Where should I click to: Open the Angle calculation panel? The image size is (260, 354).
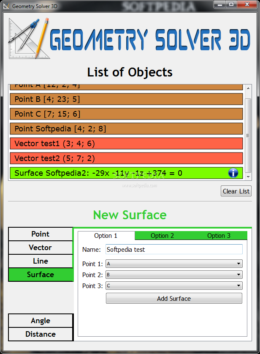point(41,321)
